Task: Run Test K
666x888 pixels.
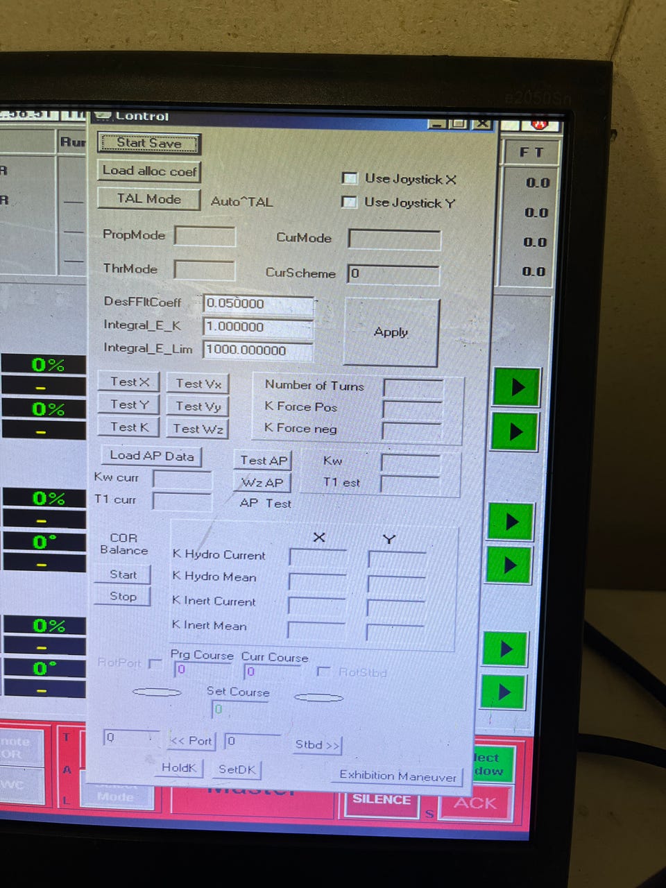Action: [x=129, y=427]
